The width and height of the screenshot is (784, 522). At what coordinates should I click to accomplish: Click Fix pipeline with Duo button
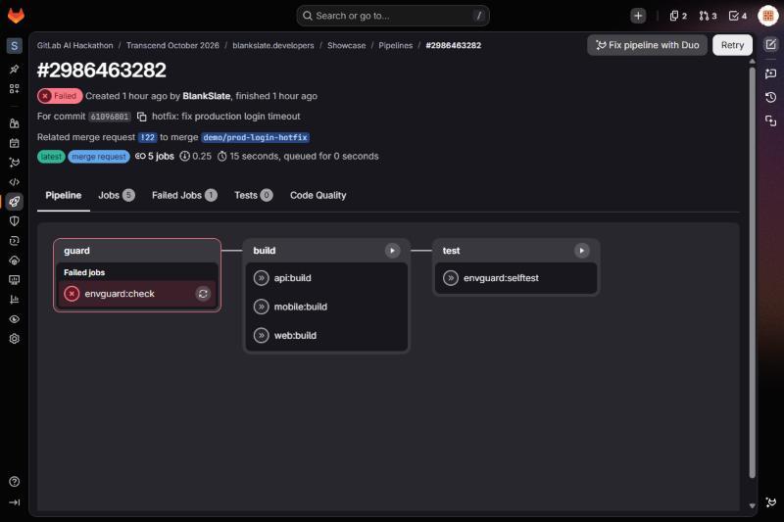[647, 45]
